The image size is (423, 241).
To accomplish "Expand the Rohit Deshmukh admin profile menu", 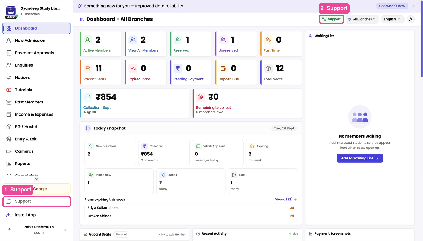I will (66, 230).
